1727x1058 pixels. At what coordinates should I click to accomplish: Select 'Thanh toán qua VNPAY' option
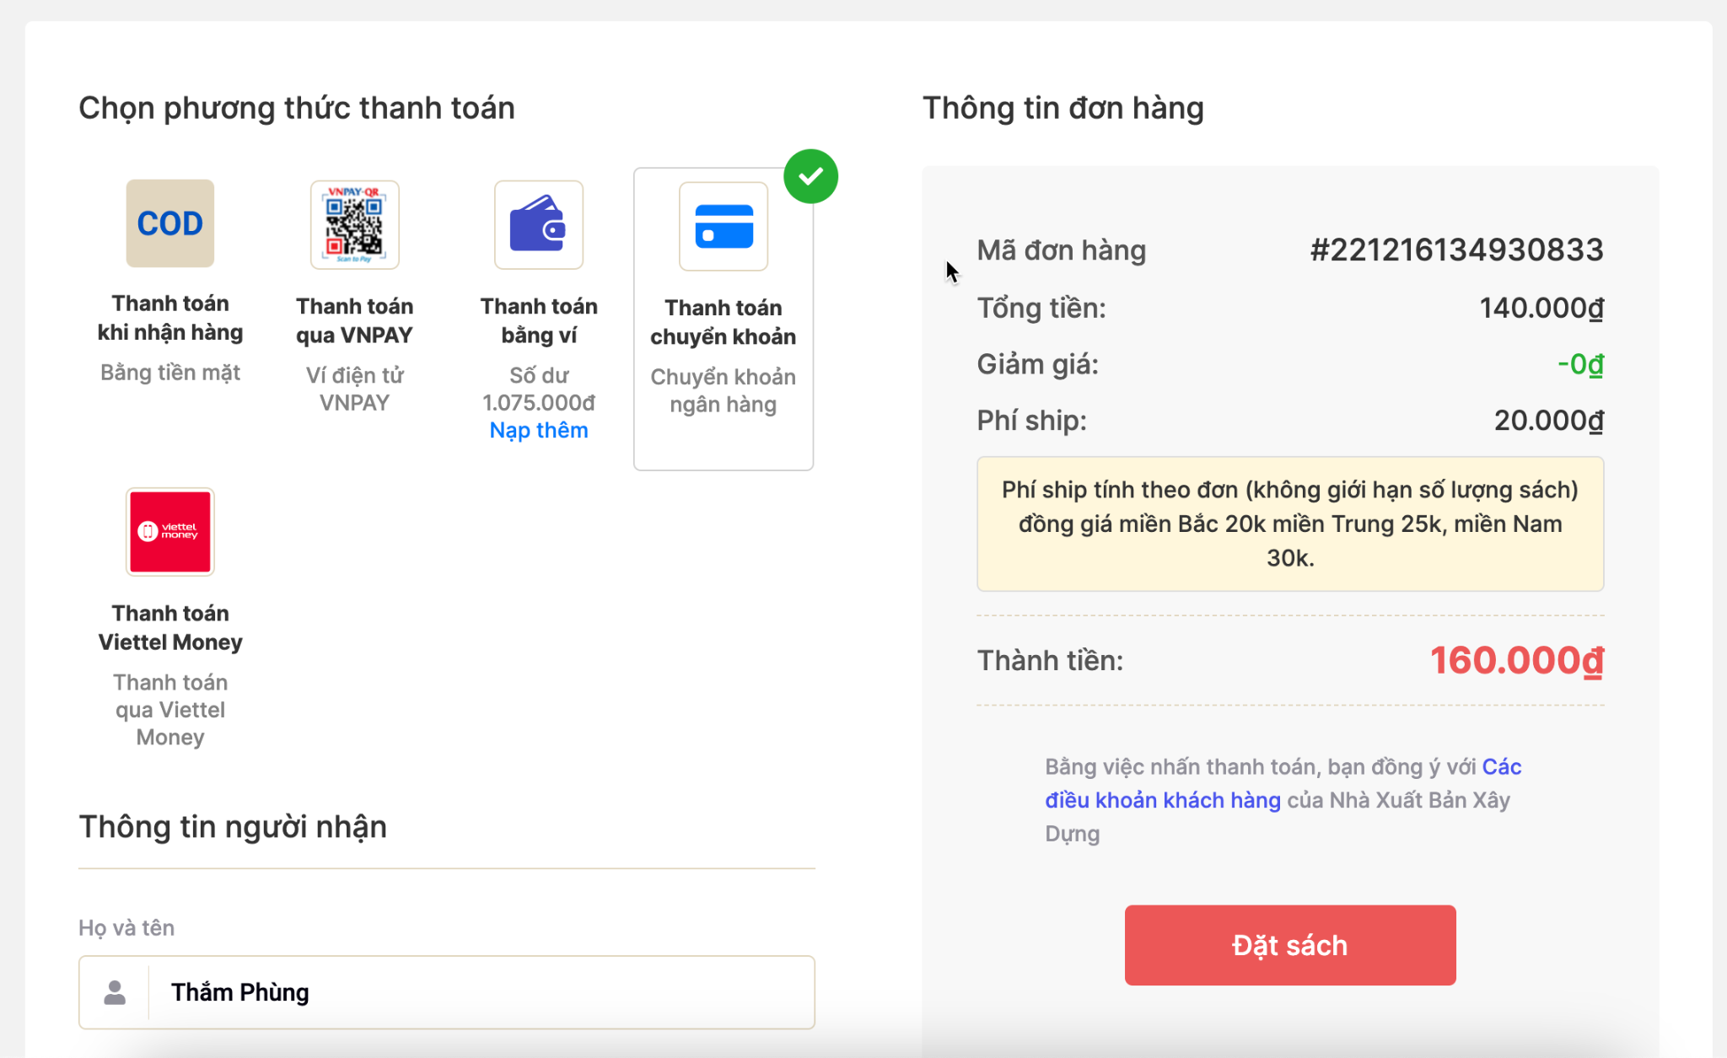click(x=354, y=320)
